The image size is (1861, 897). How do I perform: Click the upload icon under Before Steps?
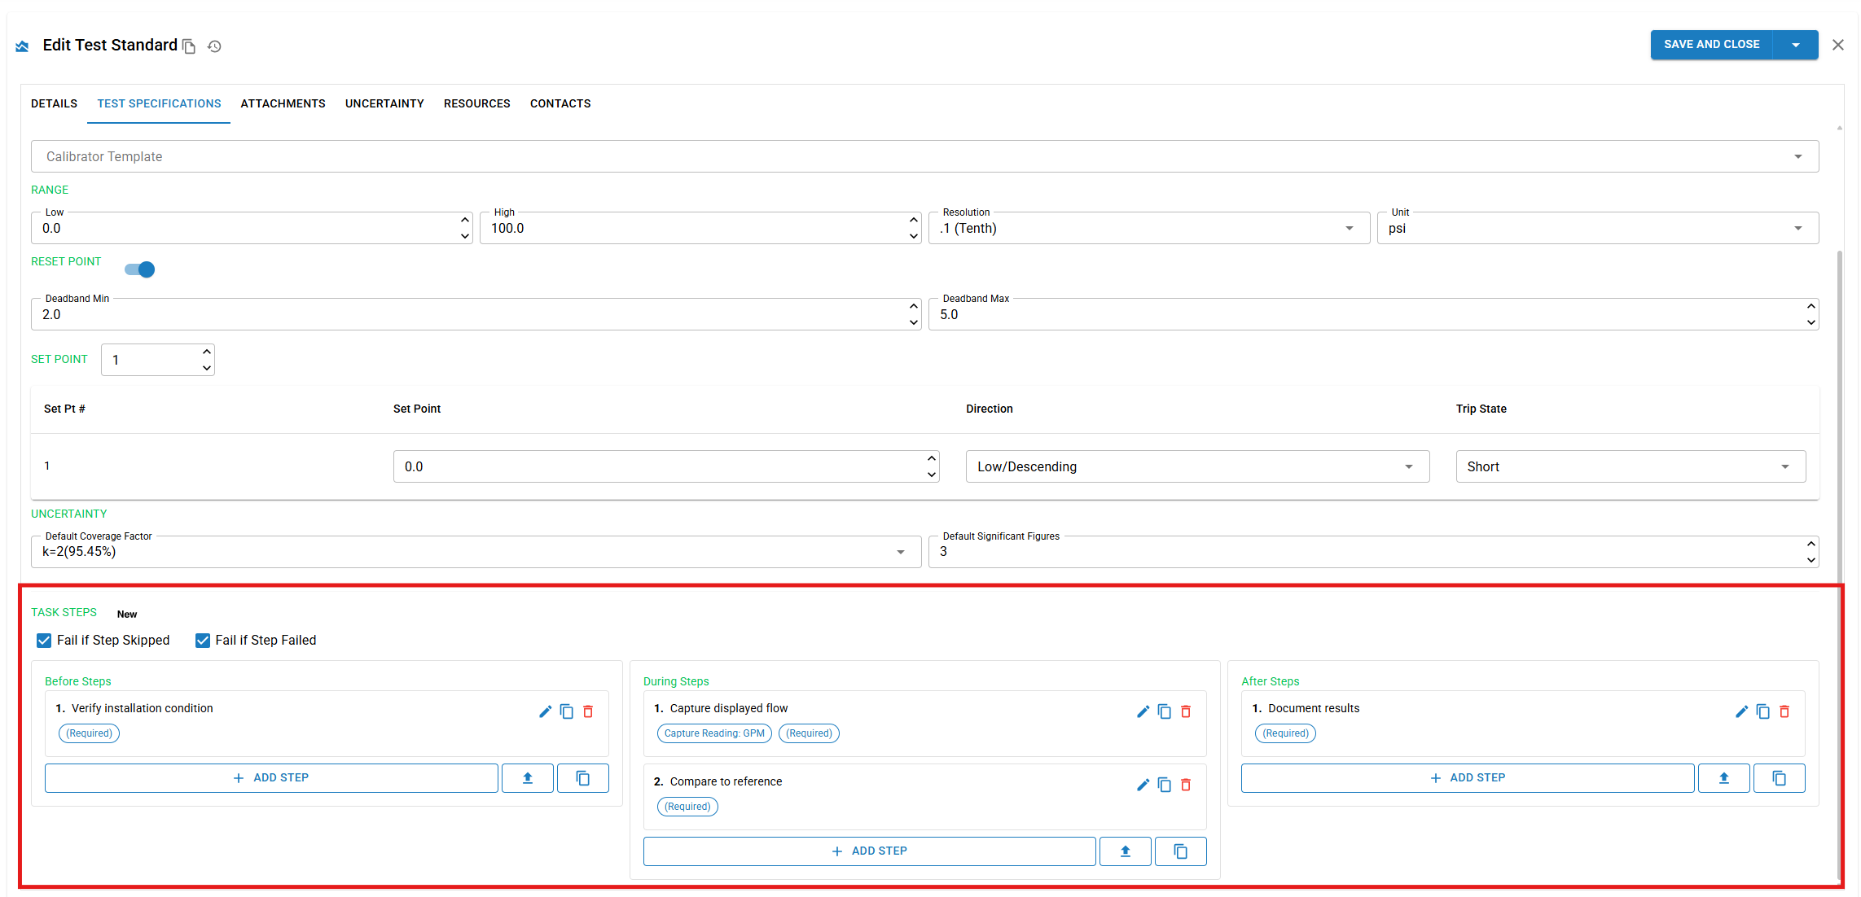pyautogui.click(x=528, y=778)
